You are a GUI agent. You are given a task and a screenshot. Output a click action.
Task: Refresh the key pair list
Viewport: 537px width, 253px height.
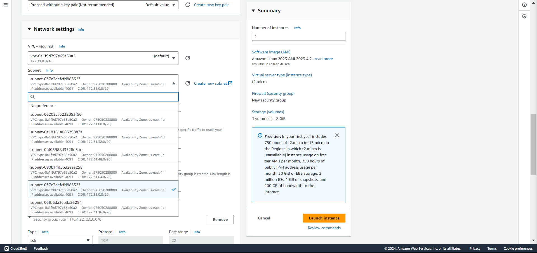[x=187, y=5]
